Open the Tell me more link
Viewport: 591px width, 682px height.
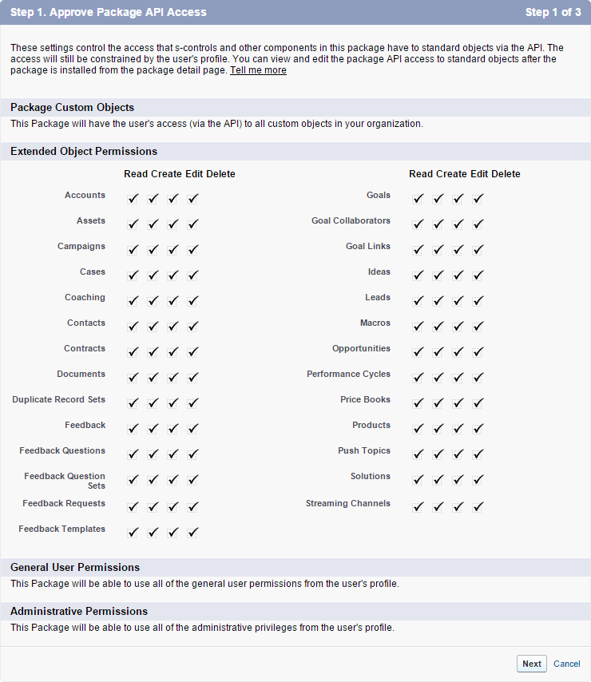[x=258, y=70]
